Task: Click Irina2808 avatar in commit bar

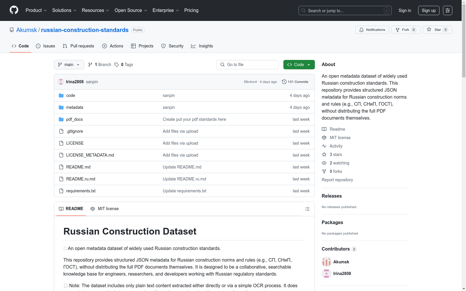Action: 61,82
